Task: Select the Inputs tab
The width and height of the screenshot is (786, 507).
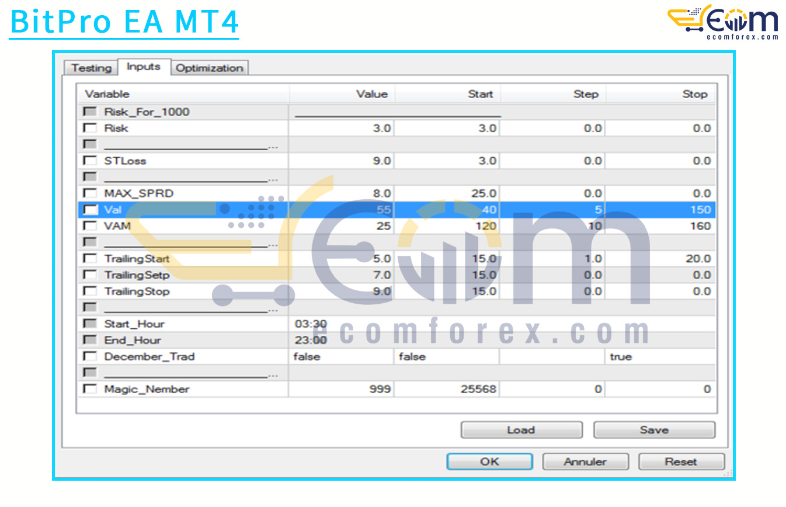Action: tap(144, 67)
